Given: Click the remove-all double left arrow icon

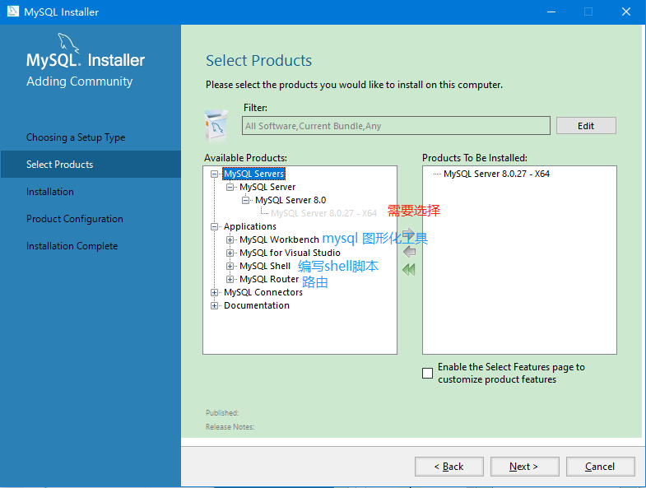Looking at the screenshot, I should coord(409,270).
